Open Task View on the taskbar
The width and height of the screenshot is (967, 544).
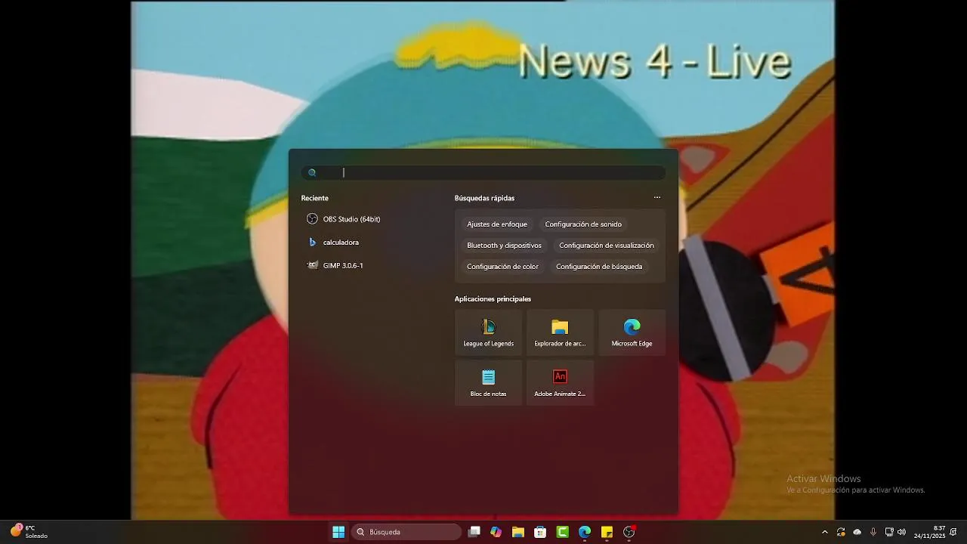[x=474, y=532]
